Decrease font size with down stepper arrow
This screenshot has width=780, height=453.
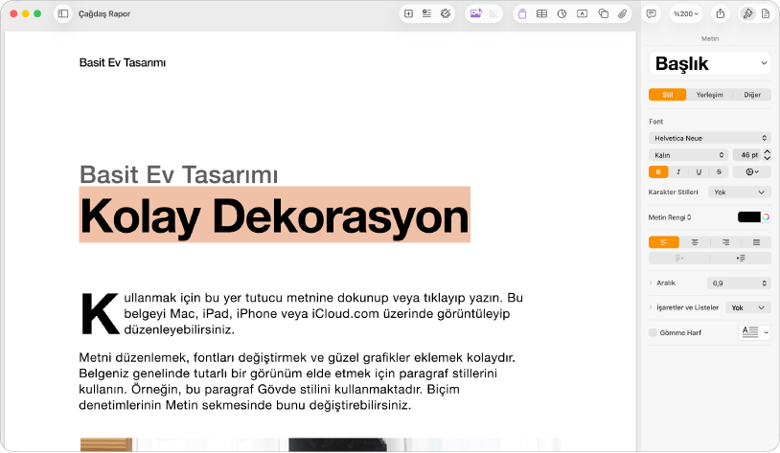768,158
